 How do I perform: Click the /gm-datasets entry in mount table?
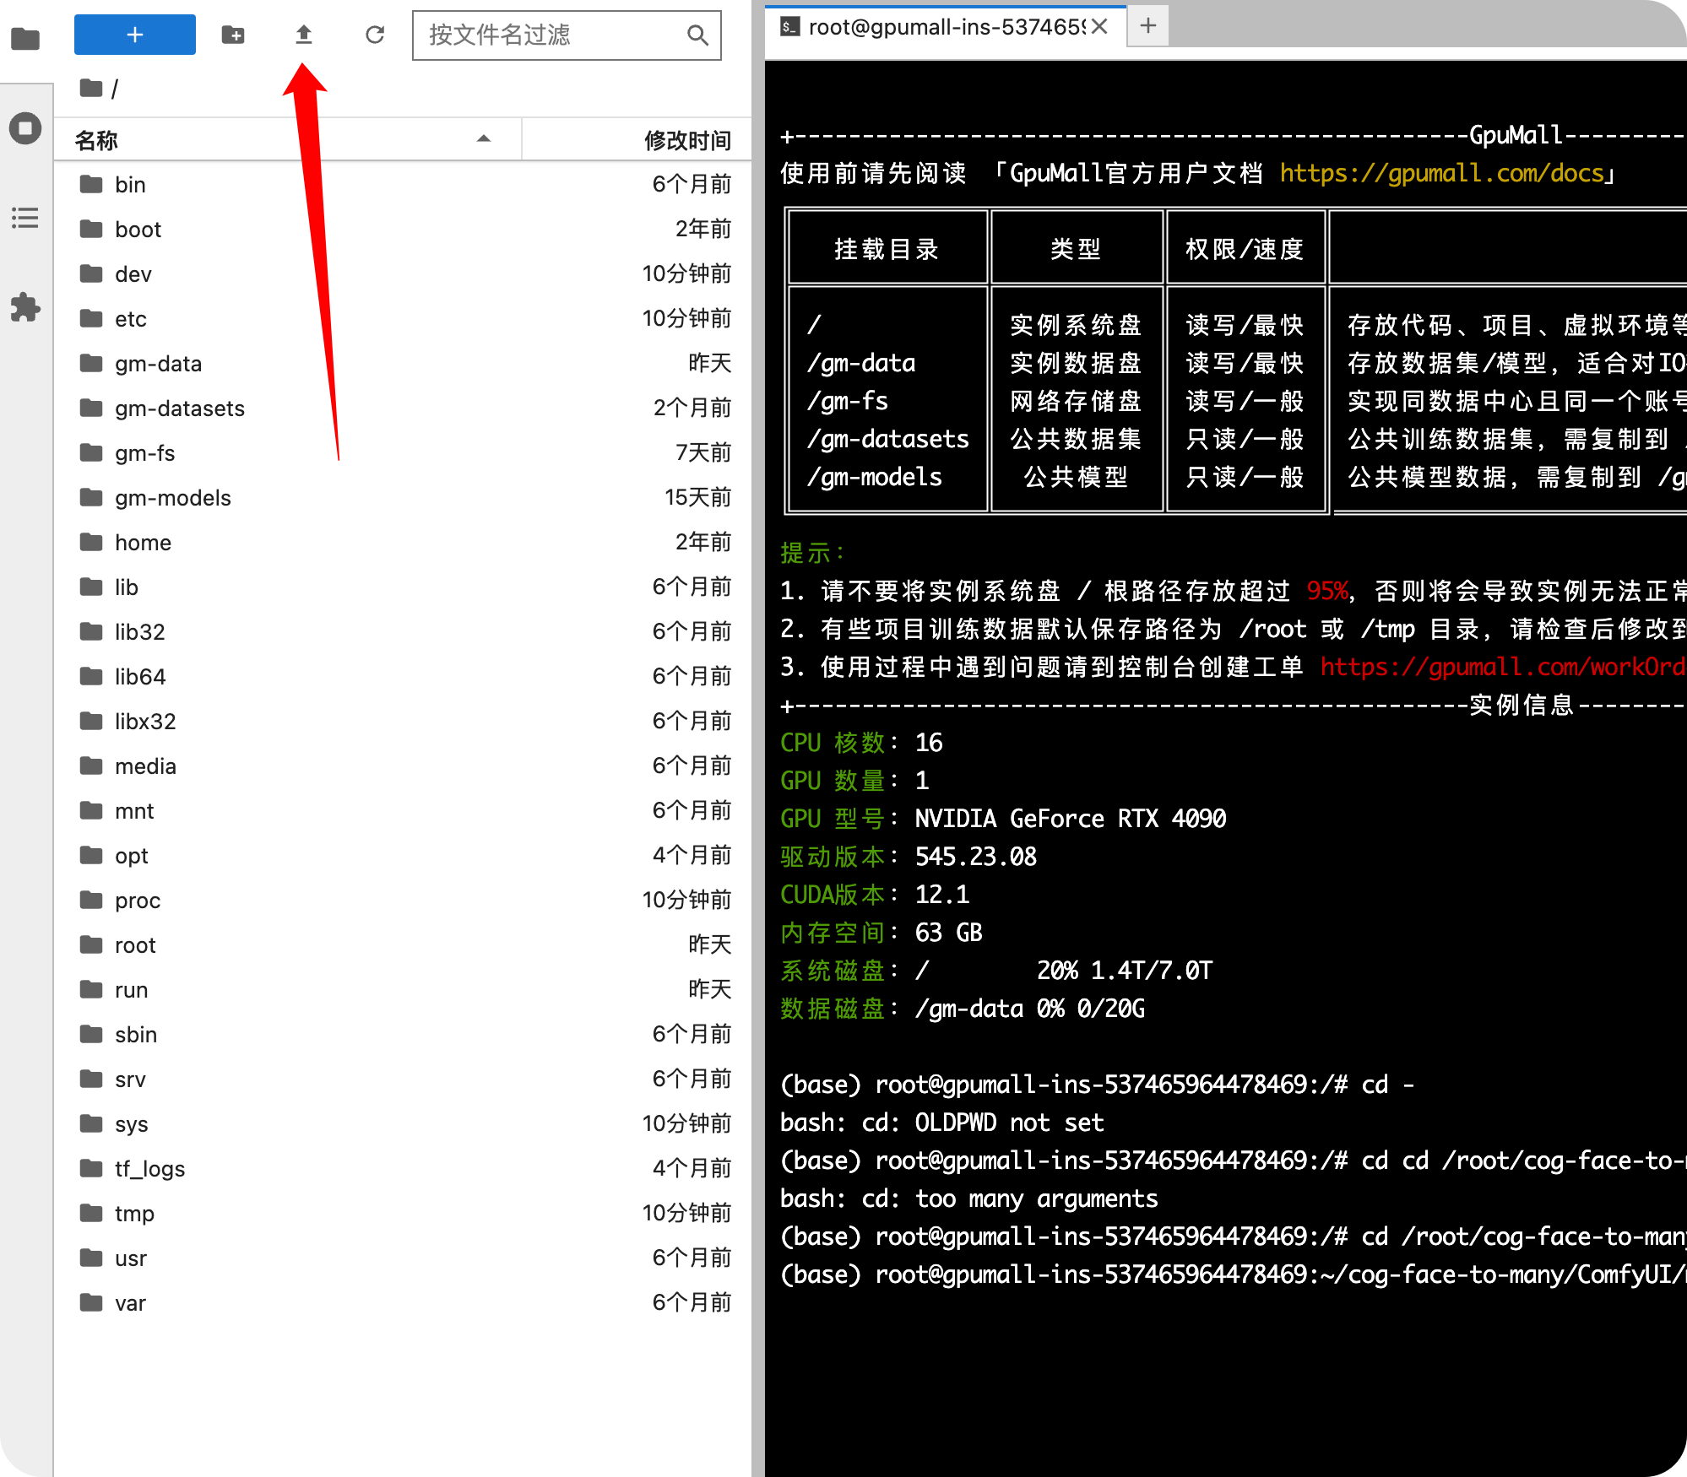[888, 439]
